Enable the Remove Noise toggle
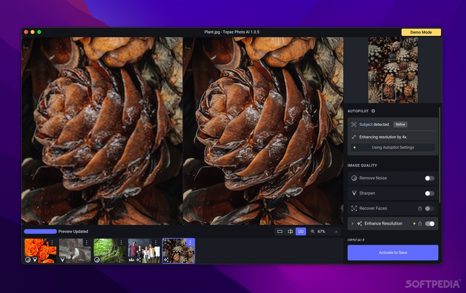 pos(429,178)
